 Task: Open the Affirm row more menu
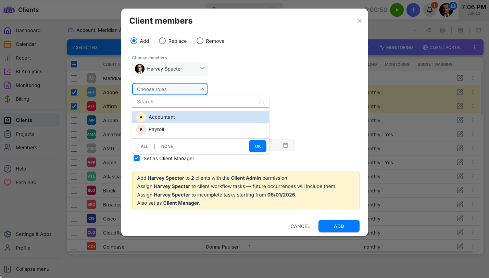[x=473, y=106]
